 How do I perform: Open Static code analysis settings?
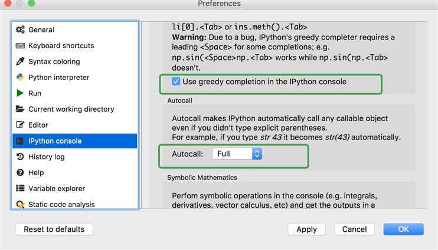click(x=75, y=204)
